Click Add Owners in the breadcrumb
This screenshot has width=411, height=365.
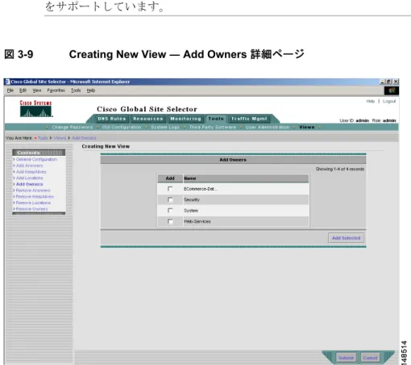click(x=84, y=138)
